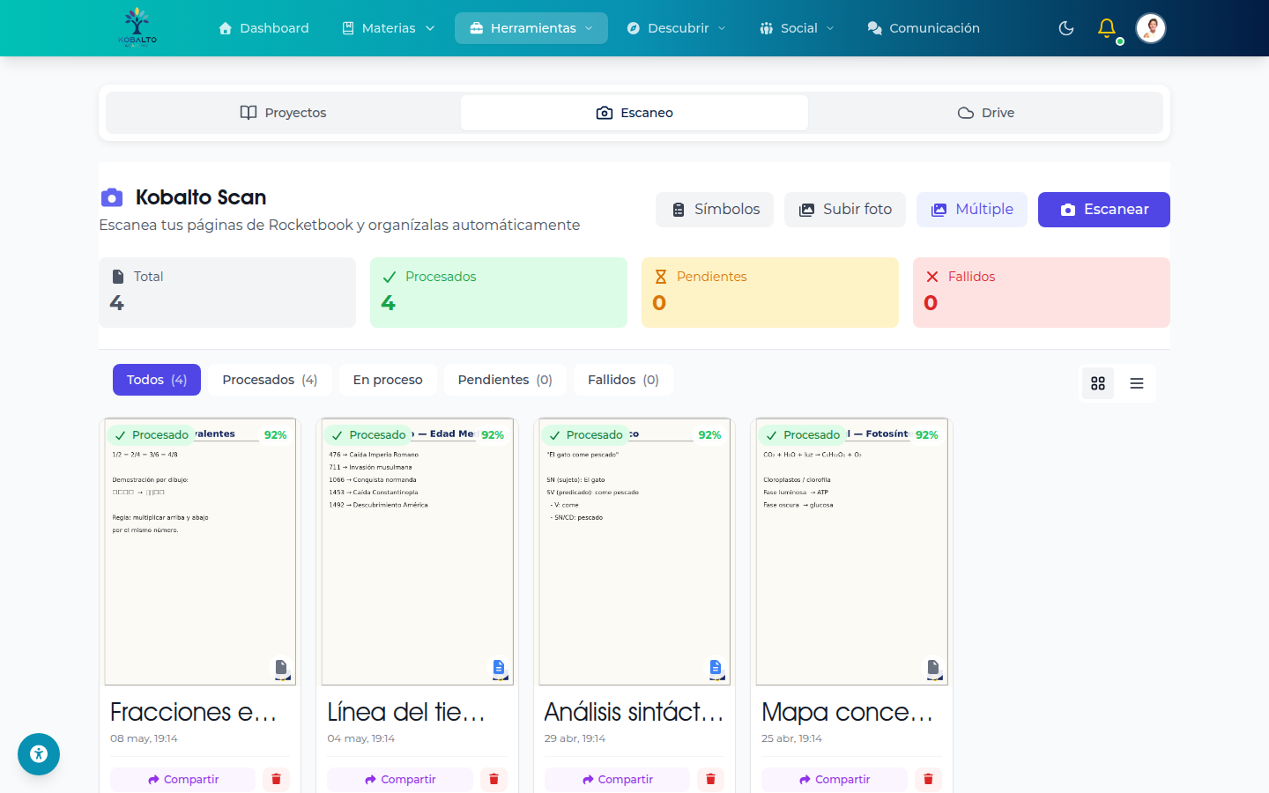
Task: Click the Escanear button
Action: coord(1104,210)
